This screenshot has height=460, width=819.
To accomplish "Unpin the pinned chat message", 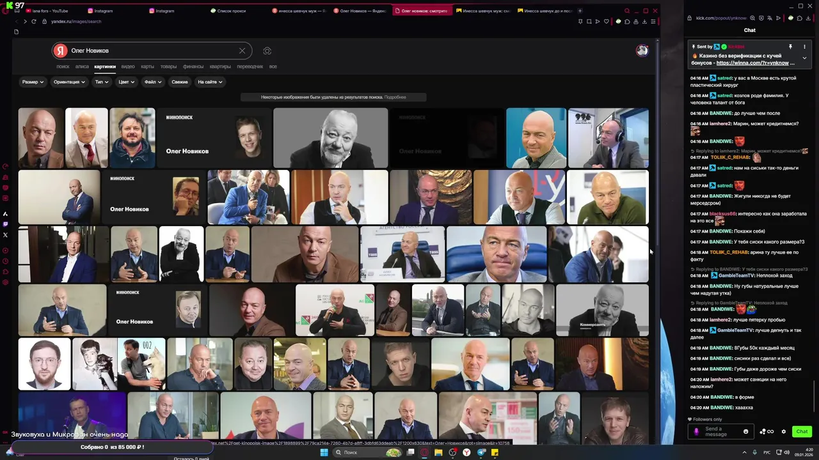I will 790,47.
